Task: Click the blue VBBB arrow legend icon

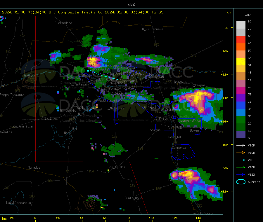Action: (241, 174)
